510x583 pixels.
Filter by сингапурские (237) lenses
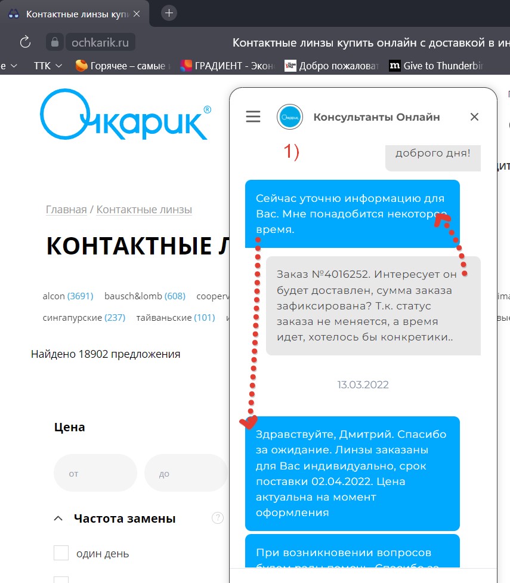point(84,318)
